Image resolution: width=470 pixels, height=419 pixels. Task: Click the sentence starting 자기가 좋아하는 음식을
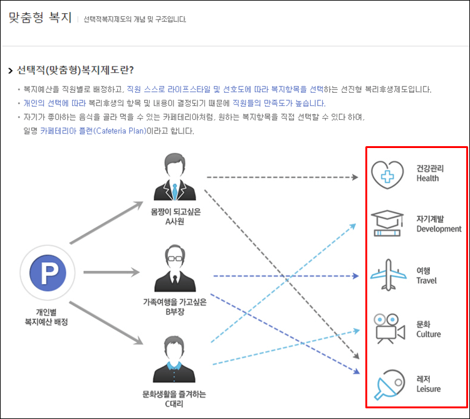[194, 117]
